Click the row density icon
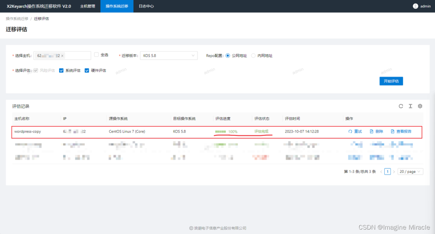This screenshot has width=435, height=234. click(410, 106)
